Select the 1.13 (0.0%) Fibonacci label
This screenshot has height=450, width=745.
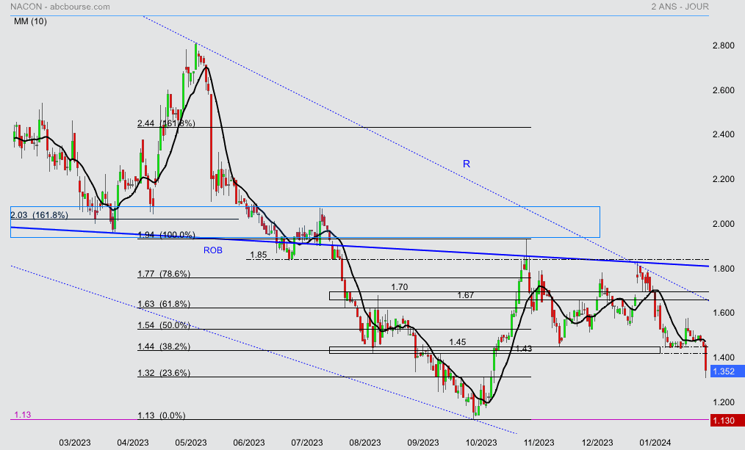[162, 415]
